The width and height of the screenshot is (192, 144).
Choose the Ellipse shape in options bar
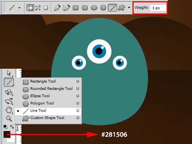point(94,8)
